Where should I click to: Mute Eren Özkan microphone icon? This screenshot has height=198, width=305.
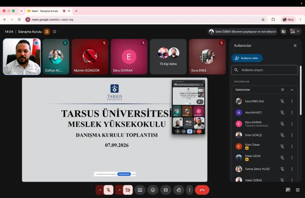(282, 146)
